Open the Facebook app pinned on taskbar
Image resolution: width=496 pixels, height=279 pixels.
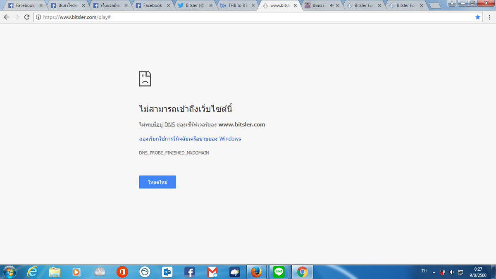point(190,272)
